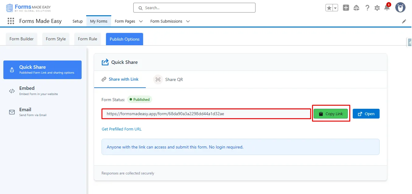The width and height of the screenshot is (412, 194).
Task: Open the Form Submissions nav tab
Action: 166,21
